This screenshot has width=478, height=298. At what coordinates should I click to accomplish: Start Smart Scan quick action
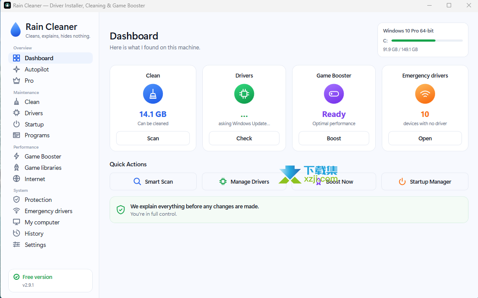pyautogui.click(x=153, y=181)
